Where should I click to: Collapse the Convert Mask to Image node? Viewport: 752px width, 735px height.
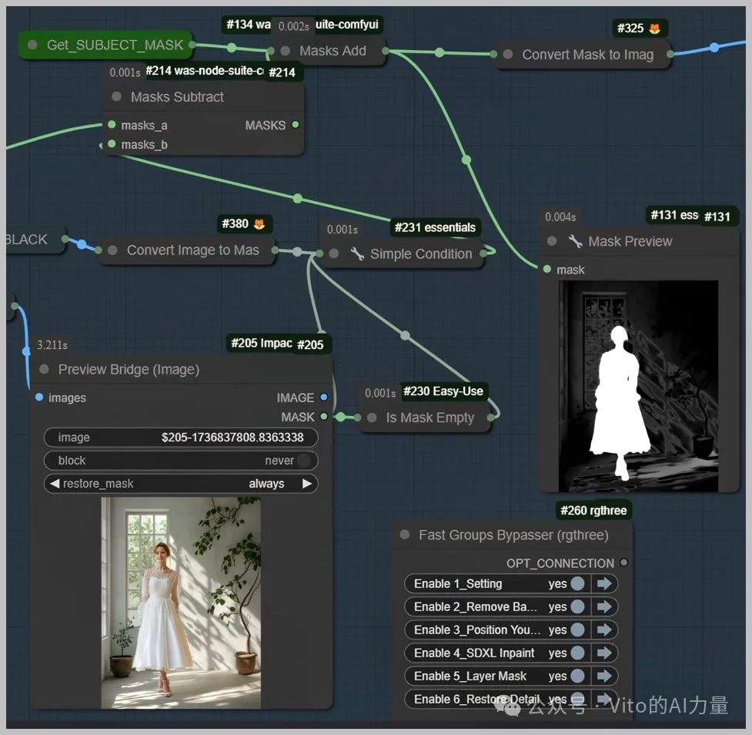pyautogui.click(x=508, y=54)
